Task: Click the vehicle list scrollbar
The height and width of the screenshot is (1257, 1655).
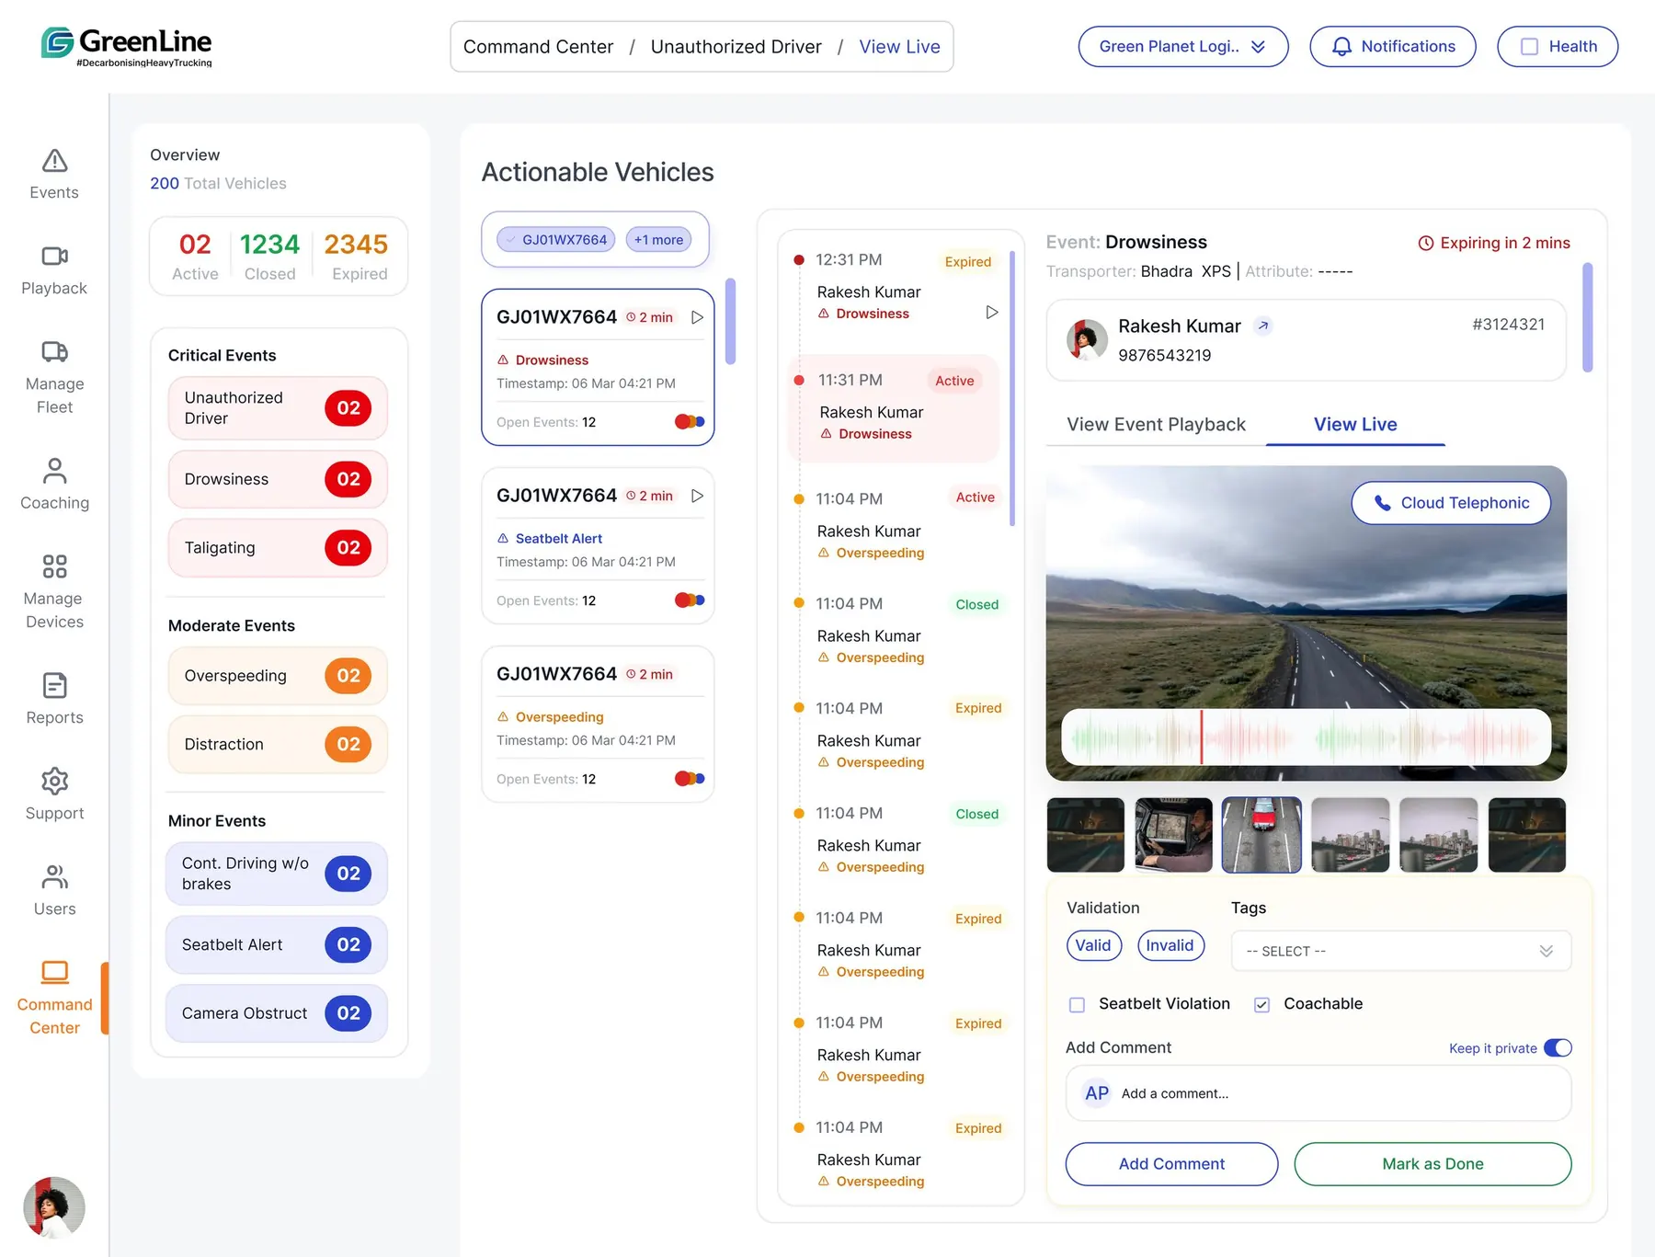Action: [x=731, y=321]
